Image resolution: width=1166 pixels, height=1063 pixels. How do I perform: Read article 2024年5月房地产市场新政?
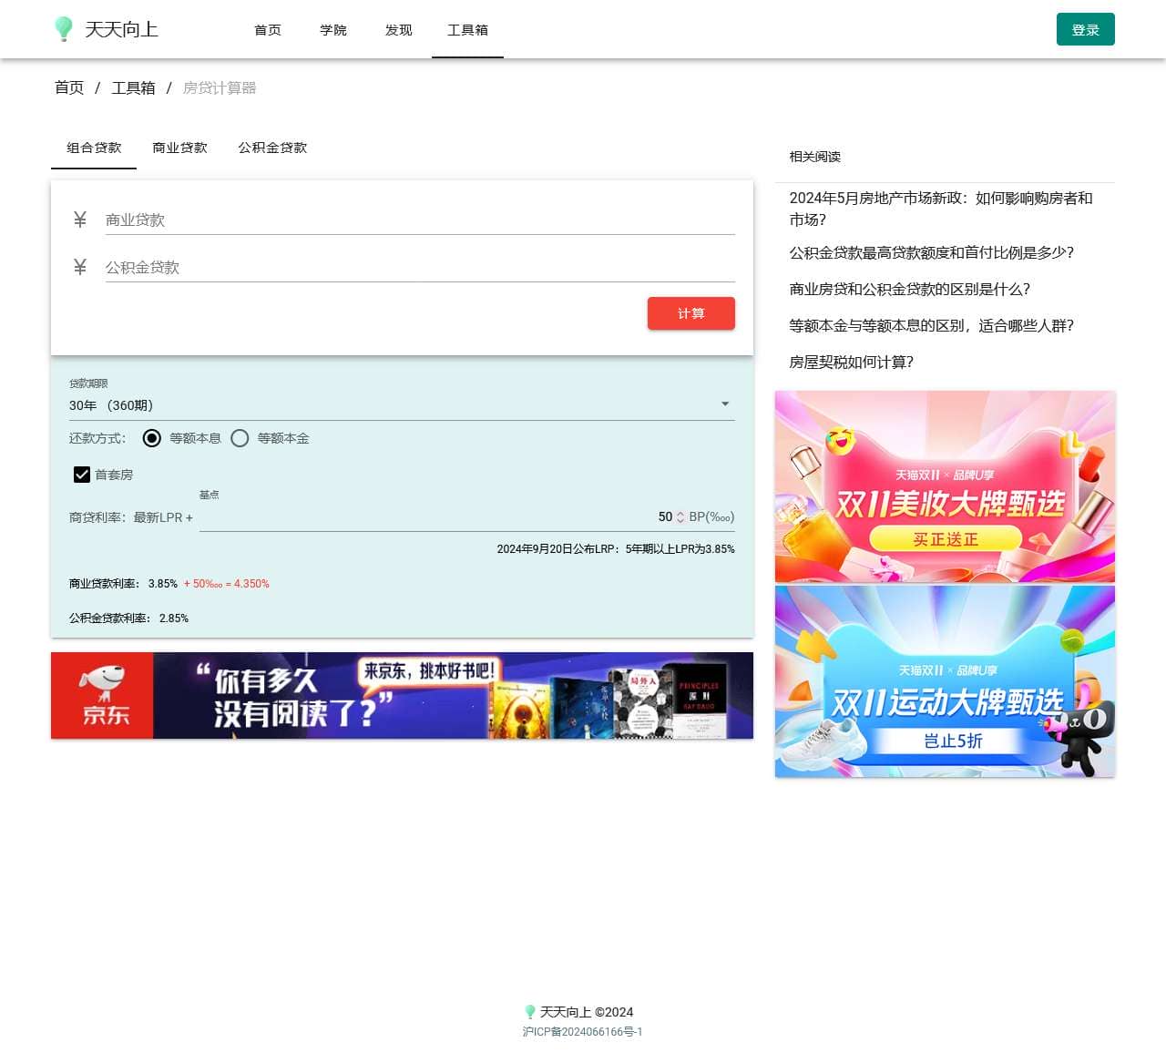coord(945,209)
